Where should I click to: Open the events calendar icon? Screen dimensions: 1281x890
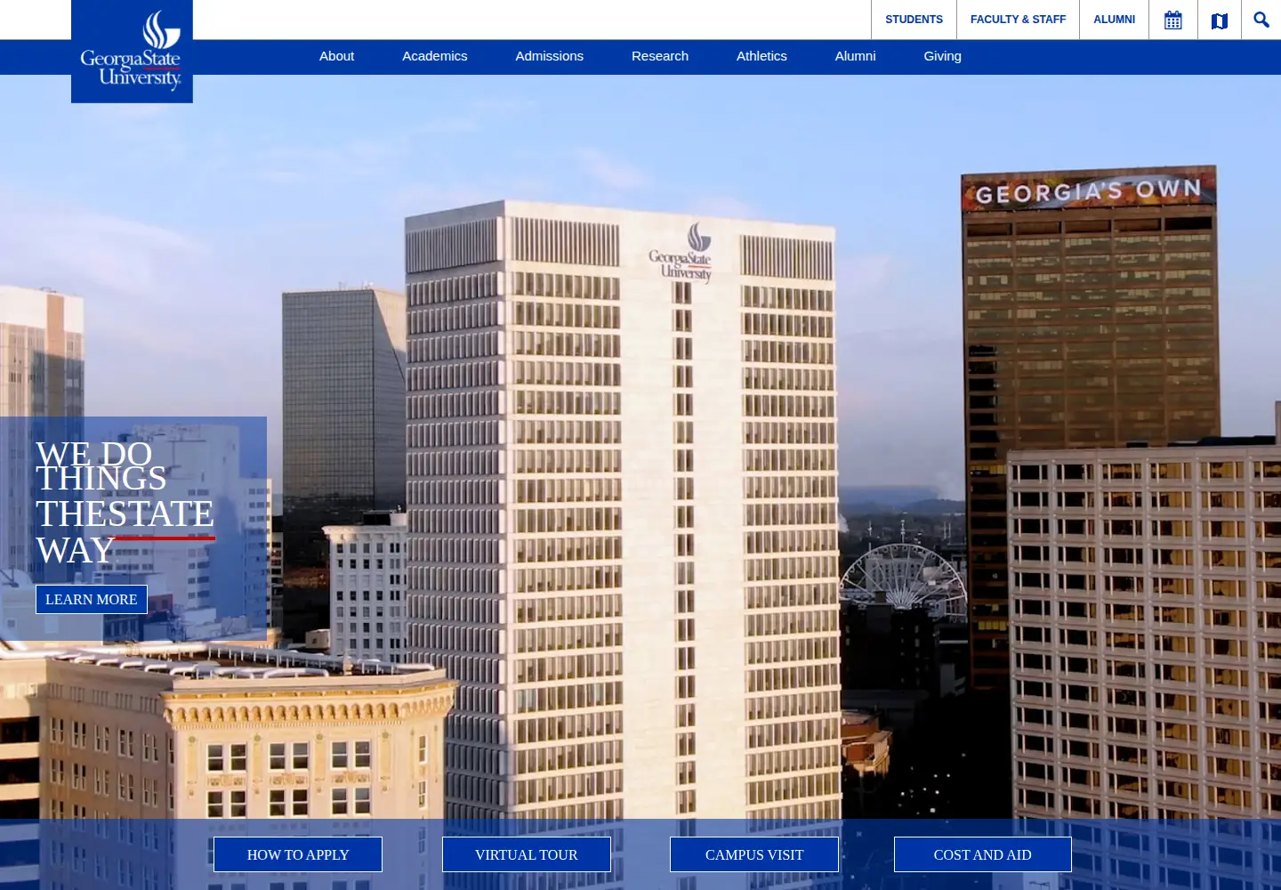(1173, 20)
